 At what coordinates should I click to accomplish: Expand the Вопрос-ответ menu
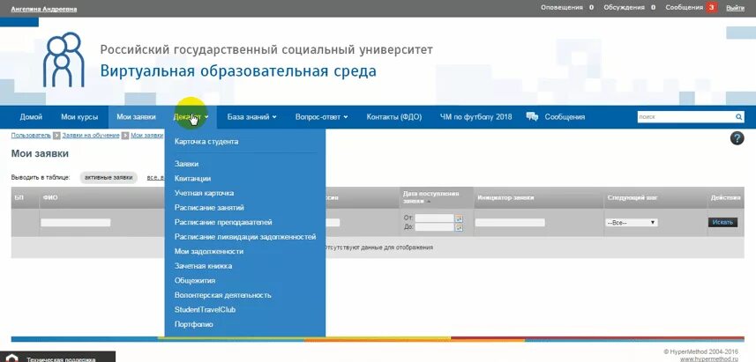322,117
